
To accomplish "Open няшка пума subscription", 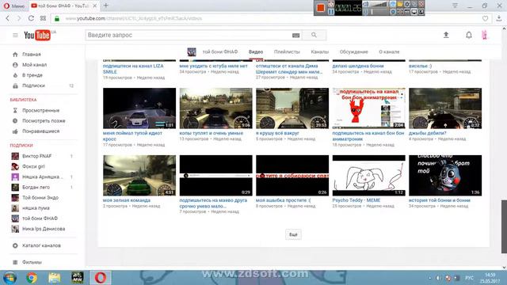I will pyautogui.click(x=36, y=208).
